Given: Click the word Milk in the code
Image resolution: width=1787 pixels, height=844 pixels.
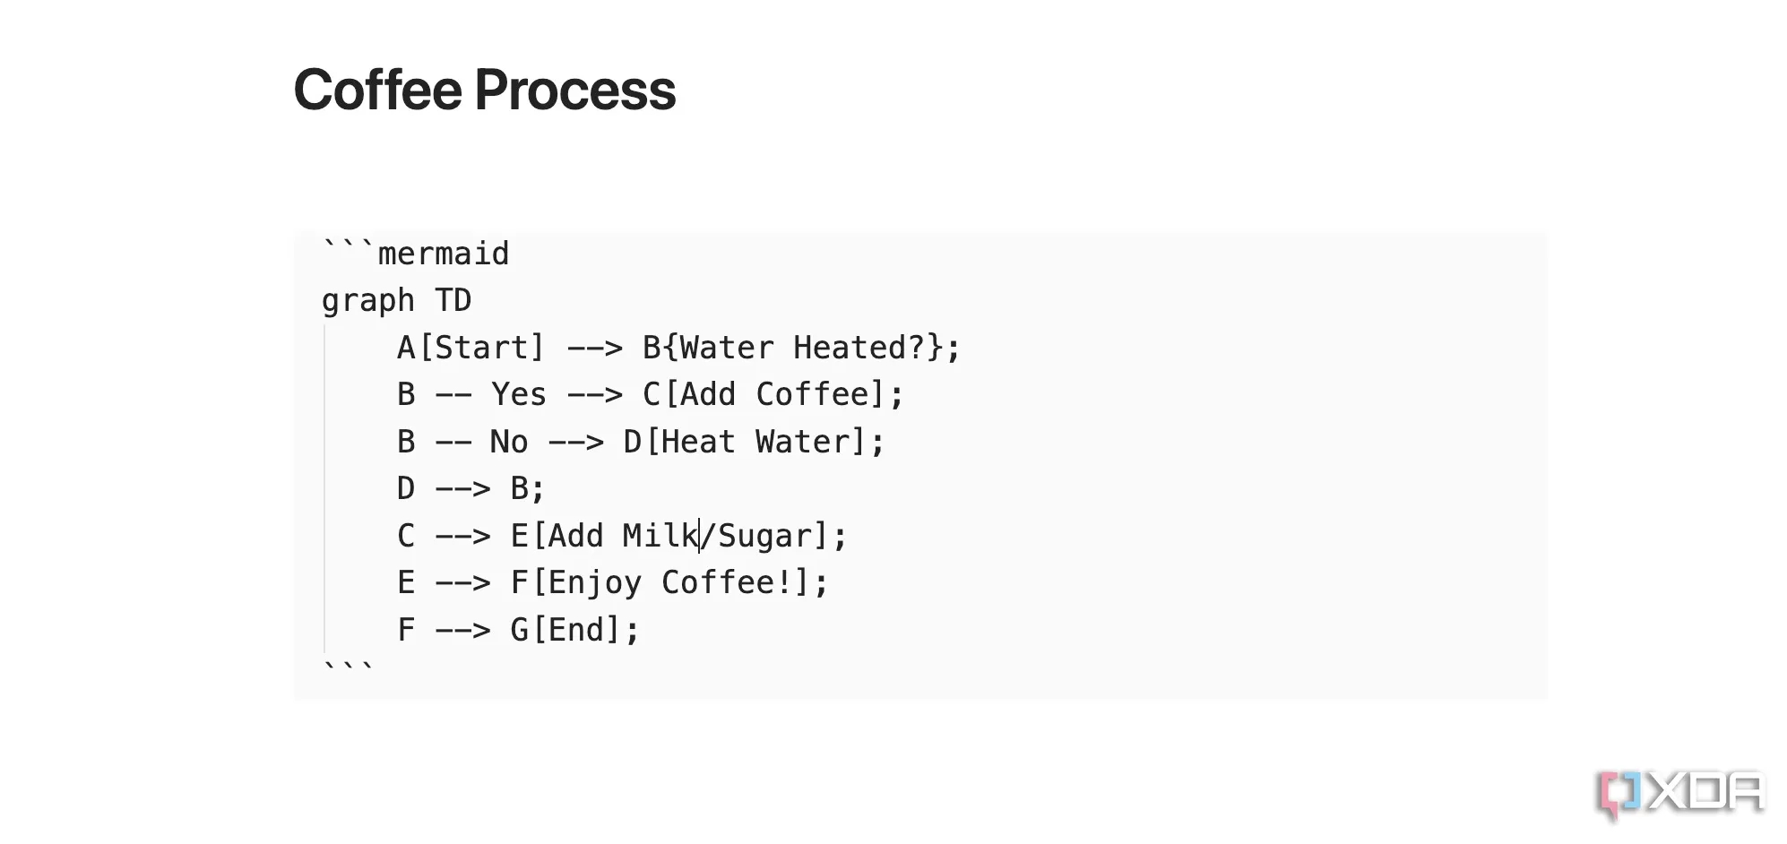Looking at the screenshot, I should click(x=659, y=536).
